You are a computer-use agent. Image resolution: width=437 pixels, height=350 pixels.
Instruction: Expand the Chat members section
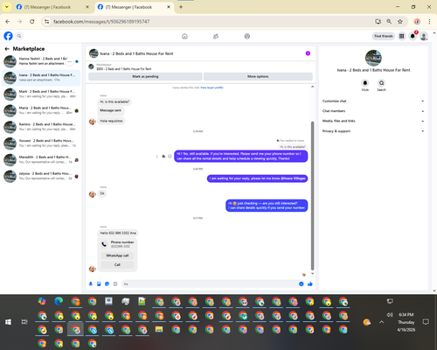(x=373, y=111)
